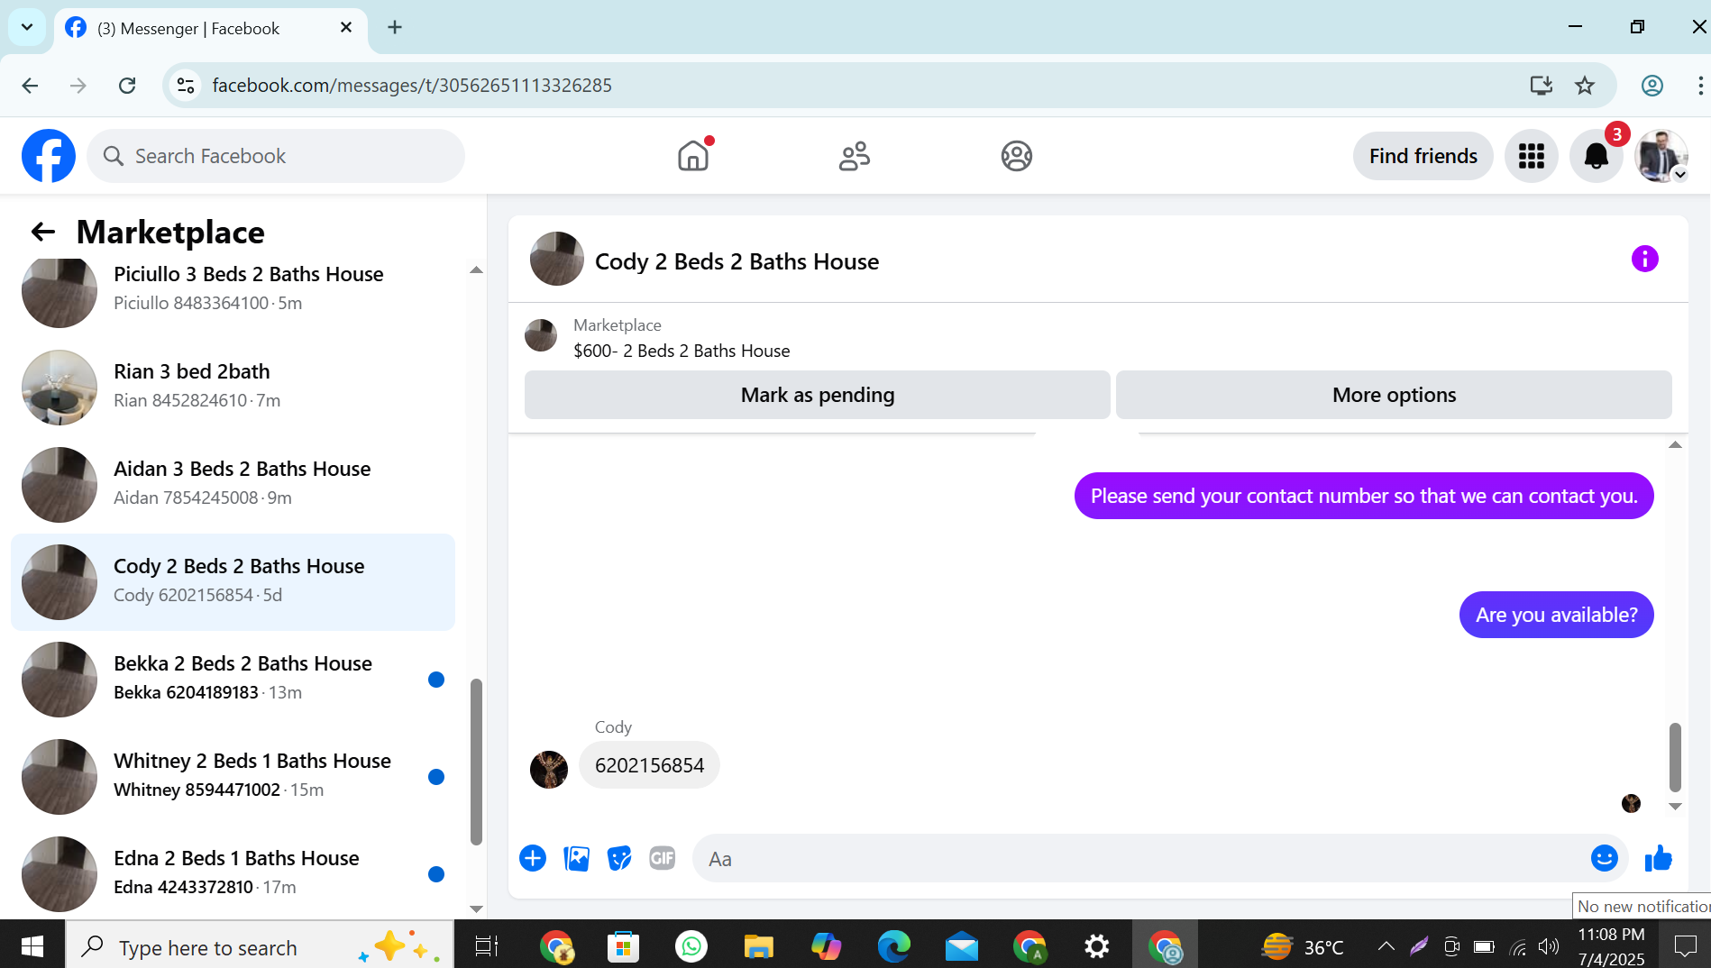Click the Find friends button

coord(1423,156)
